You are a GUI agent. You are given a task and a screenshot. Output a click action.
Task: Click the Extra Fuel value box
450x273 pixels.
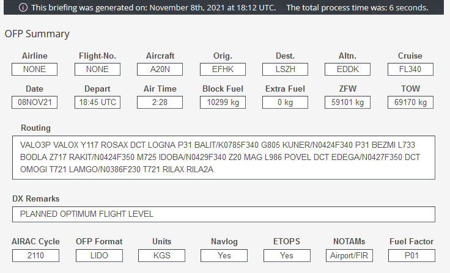pos(286,103)
